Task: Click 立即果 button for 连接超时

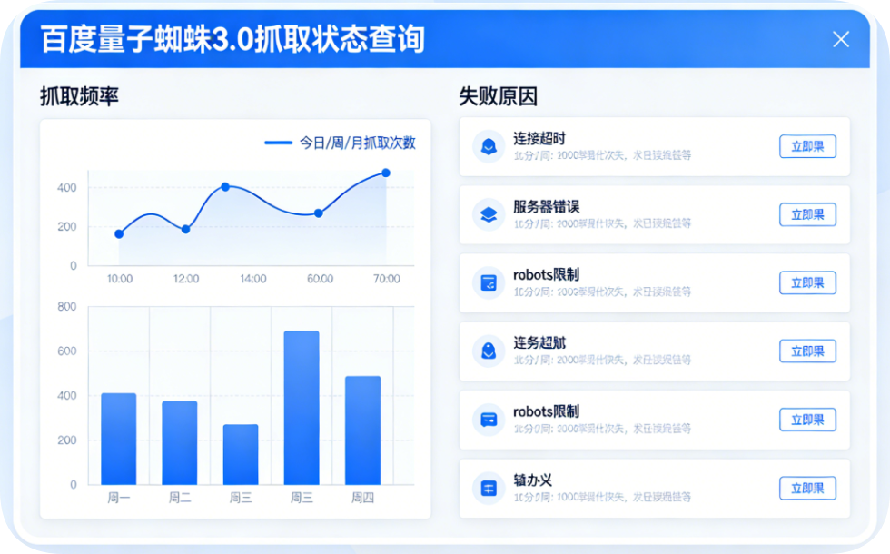Action: tap(807, 146)
